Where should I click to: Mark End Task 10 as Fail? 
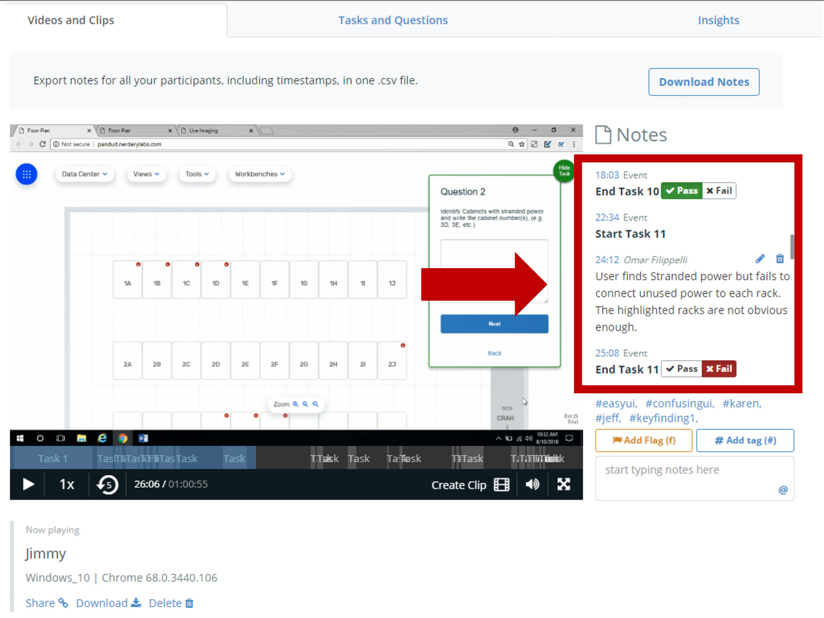pos(719,191)
